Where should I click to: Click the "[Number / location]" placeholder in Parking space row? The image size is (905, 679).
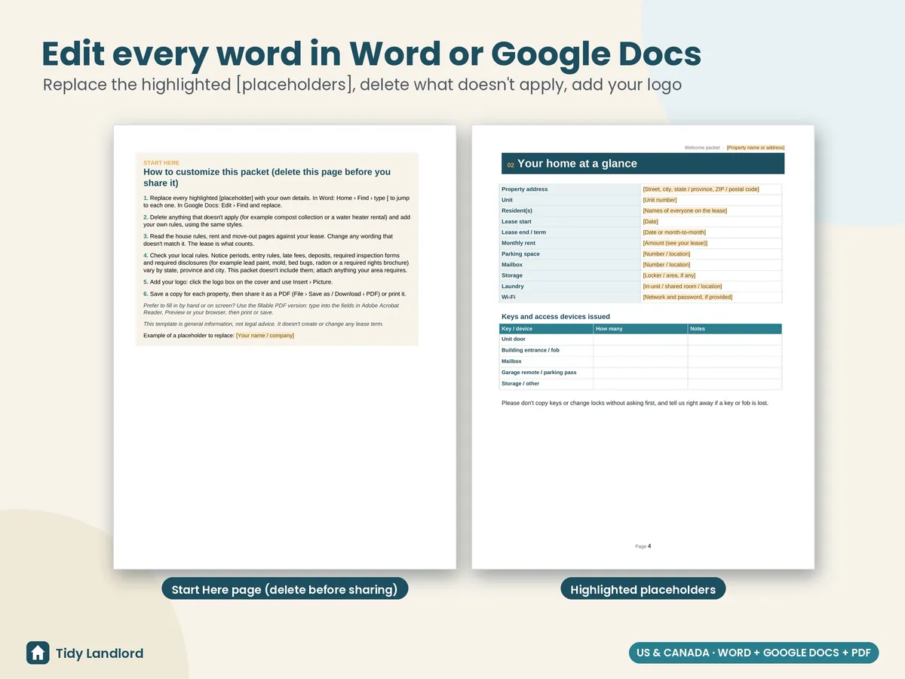(x=667, y=253)
